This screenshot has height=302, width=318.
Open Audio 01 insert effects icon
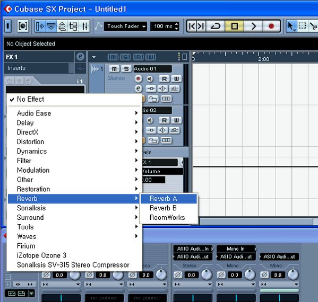pos(151,88)
